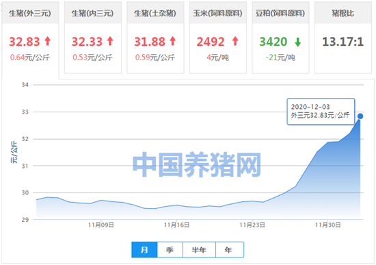Image resolution: width=376 pixels, height=265 pixels.
Task: Click the 11月16日 axis label
Action: (x=177, y=225)
